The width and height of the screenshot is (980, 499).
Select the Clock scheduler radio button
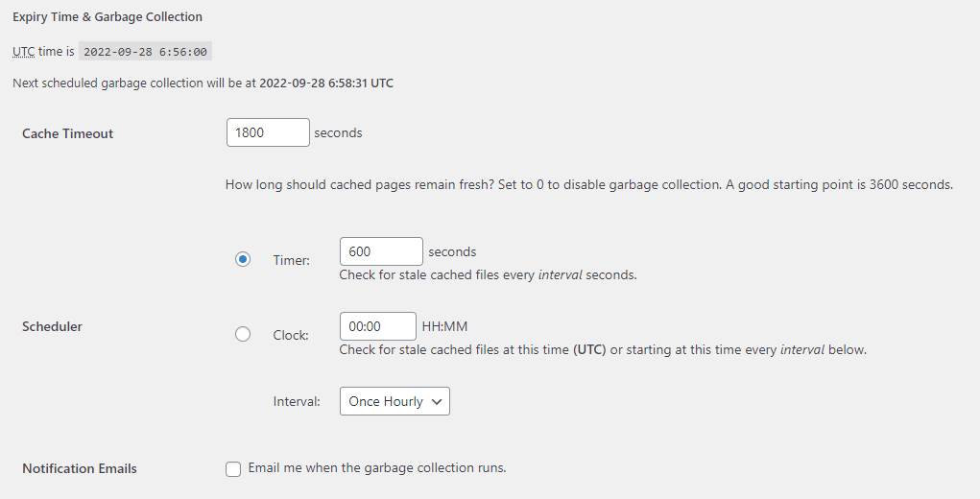point(243,334)
